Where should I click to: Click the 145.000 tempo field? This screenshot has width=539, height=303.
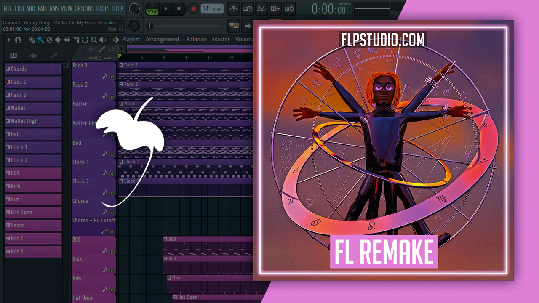pyautogui.click(x=212, y=9)
